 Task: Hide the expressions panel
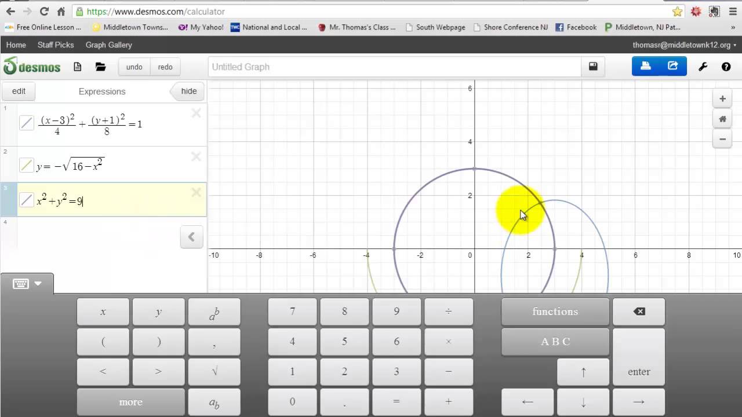point(187,91)
